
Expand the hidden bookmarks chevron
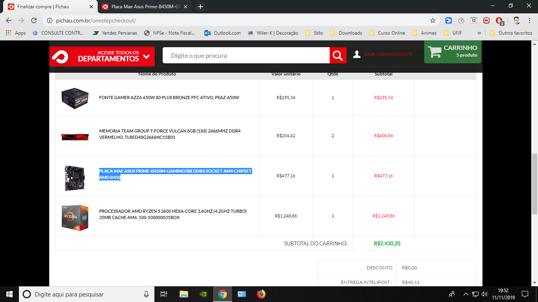pos(479,33)
